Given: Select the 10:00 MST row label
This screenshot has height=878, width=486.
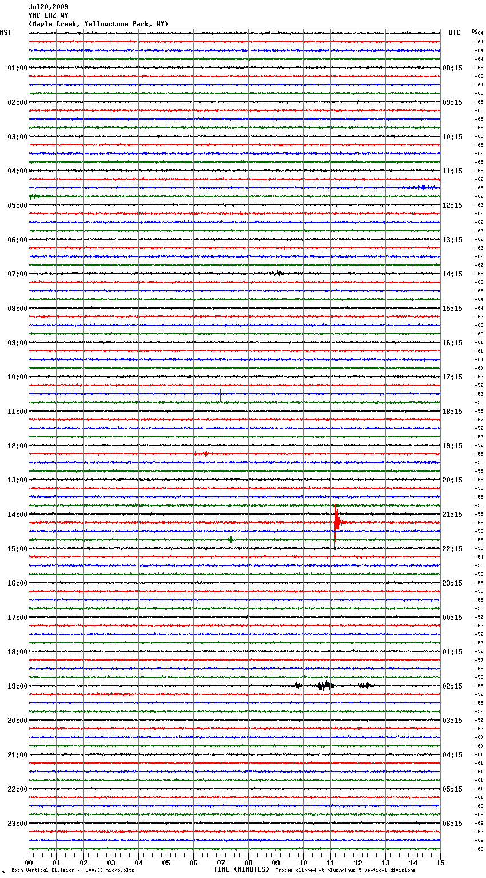Looking at the screenshot, I should [x=18, y=377].
